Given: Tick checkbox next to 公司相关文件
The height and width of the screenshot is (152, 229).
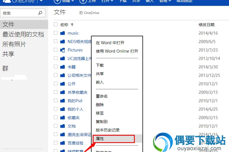Looking at the screenshot, I should 56,75.
